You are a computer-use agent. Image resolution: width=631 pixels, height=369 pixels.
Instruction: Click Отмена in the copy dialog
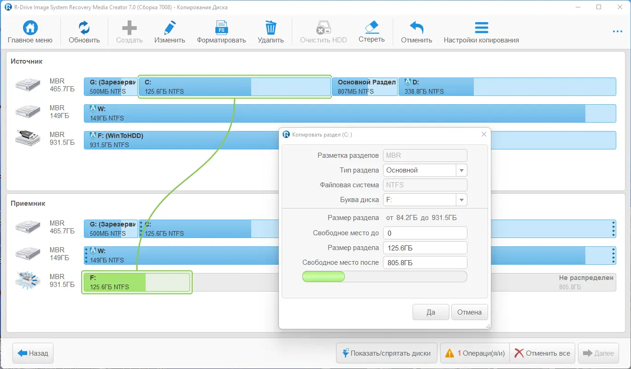469,312
